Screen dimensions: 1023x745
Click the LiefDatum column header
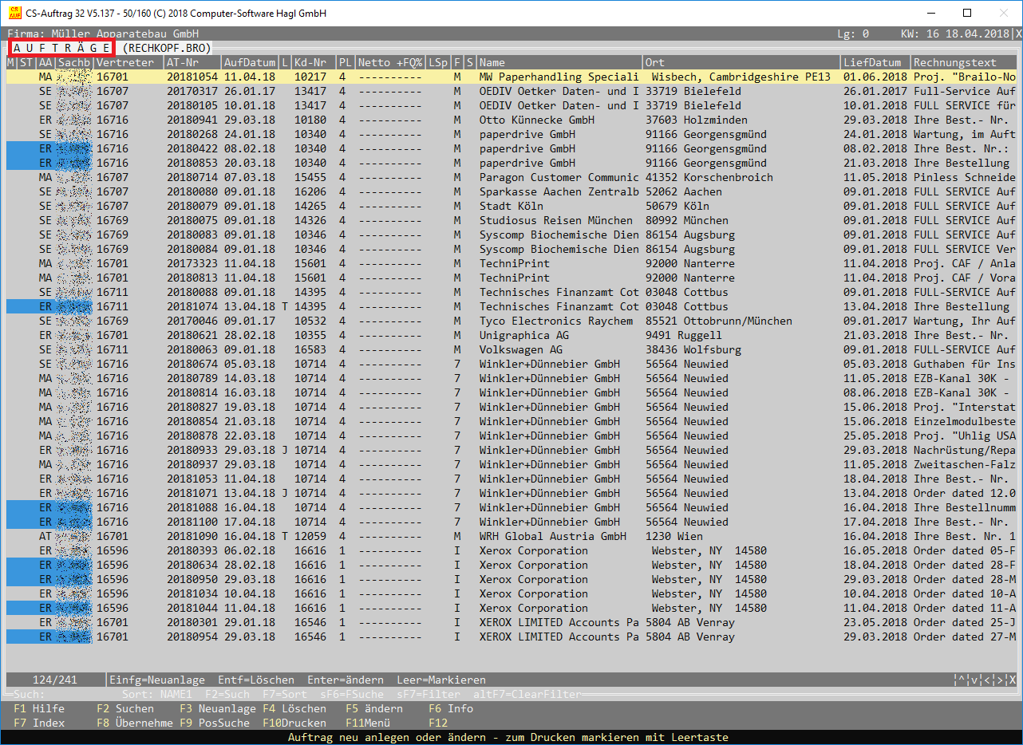coord(874,62)
